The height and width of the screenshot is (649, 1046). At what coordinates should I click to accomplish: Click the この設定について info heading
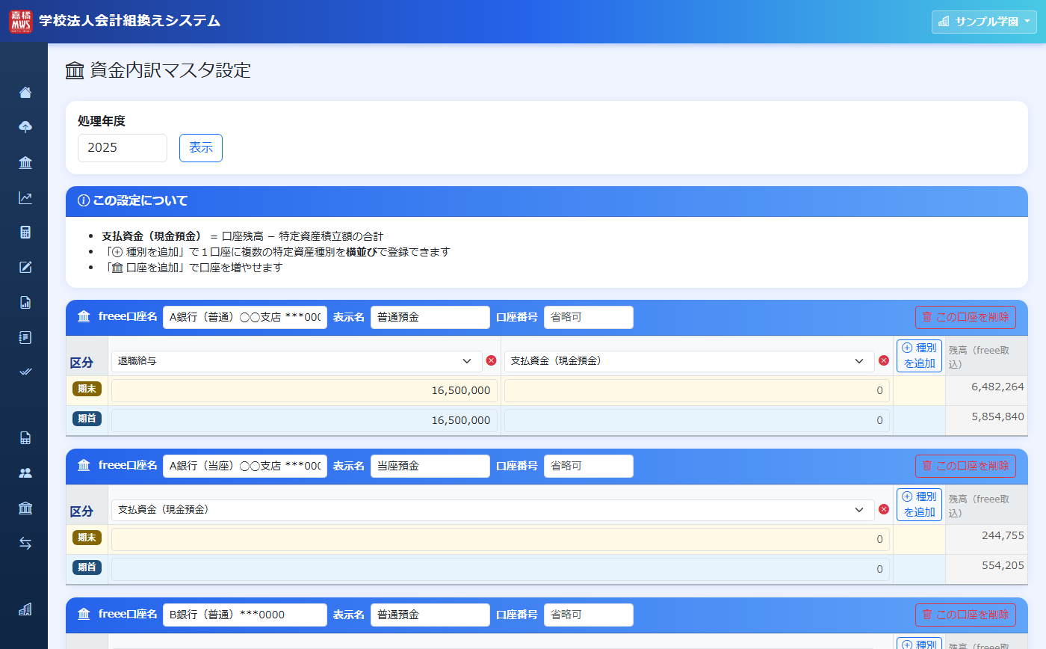[x=133, y=201]
